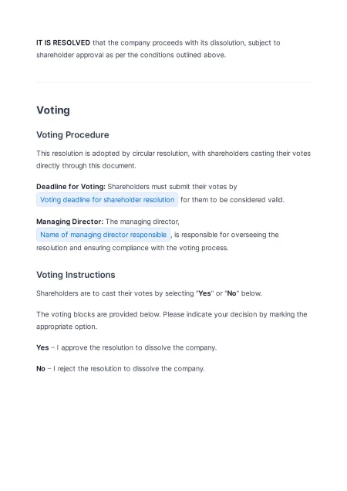The width and height of the screenshot is (347, 491).
Task: Click the bold IT IS RESOLVED text
Action: [x=63, y=42]
